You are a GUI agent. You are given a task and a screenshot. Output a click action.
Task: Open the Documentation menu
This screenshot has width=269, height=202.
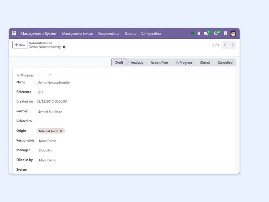(109, 34)
